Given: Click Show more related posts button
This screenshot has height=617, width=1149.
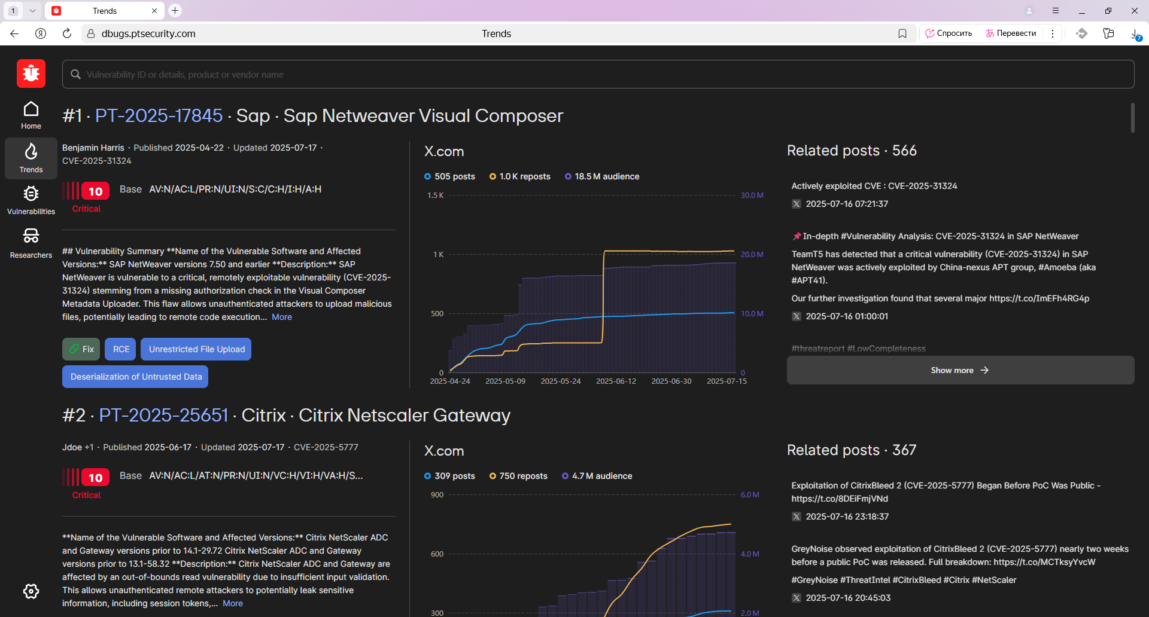Looking at the screenshot, I should tap(960, 370).
